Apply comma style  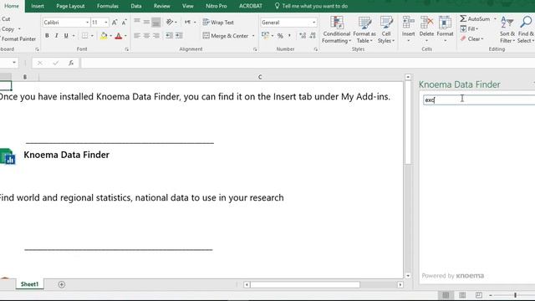pyautogui.click(x=290, y=35)
